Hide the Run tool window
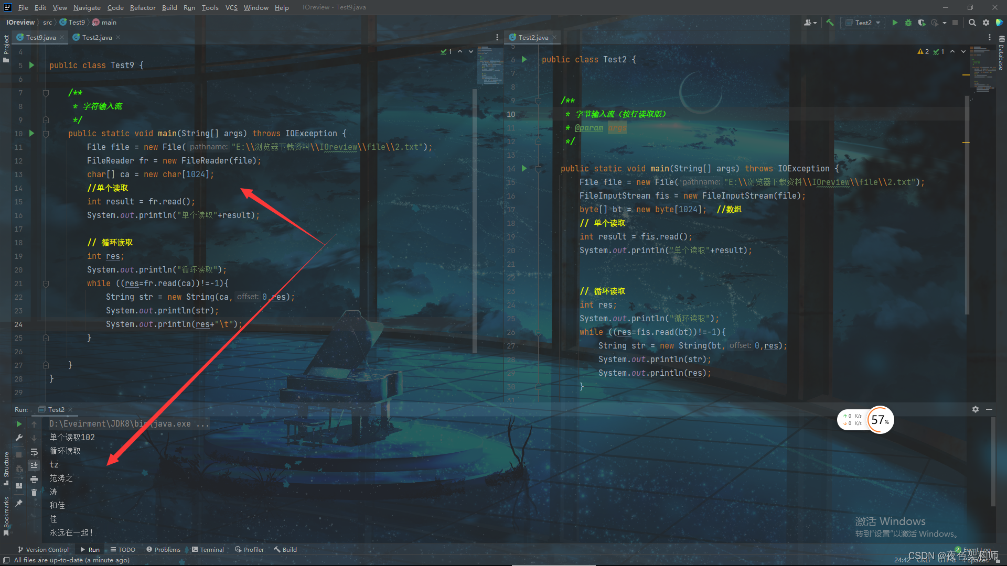The height and width of the screenshot is (566, 1007). coord(989,409)
